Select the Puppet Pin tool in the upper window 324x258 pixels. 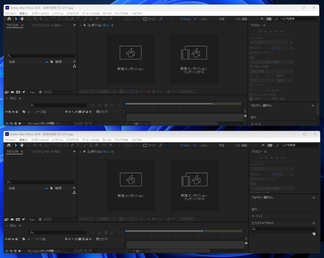[x=111, y=19]
